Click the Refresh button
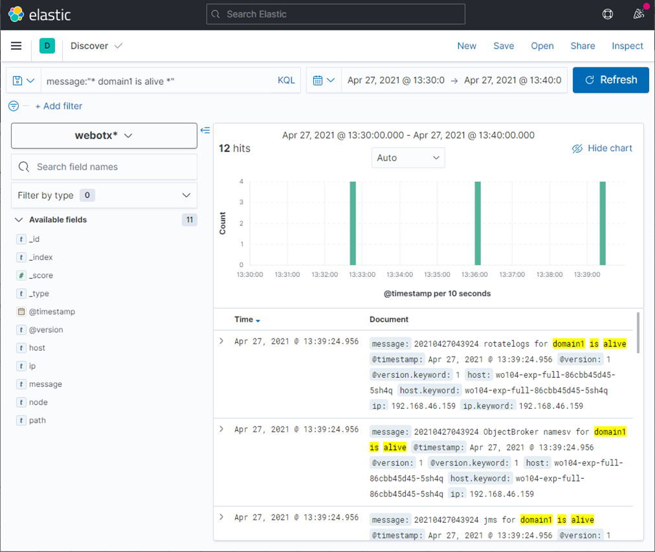This screenshot has height=552, width=655. click(x=610, y=80)
